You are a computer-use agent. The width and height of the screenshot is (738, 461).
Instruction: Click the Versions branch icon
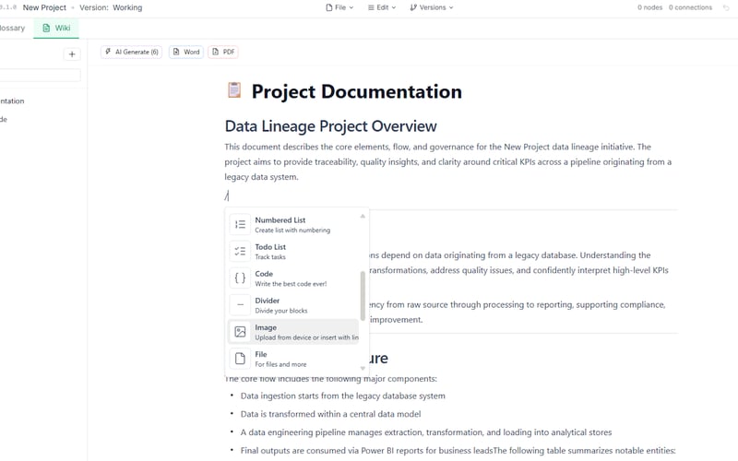(413, 7)
